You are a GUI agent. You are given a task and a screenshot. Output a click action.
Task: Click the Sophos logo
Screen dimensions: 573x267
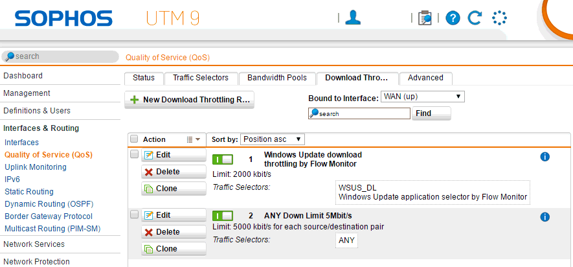63,18
